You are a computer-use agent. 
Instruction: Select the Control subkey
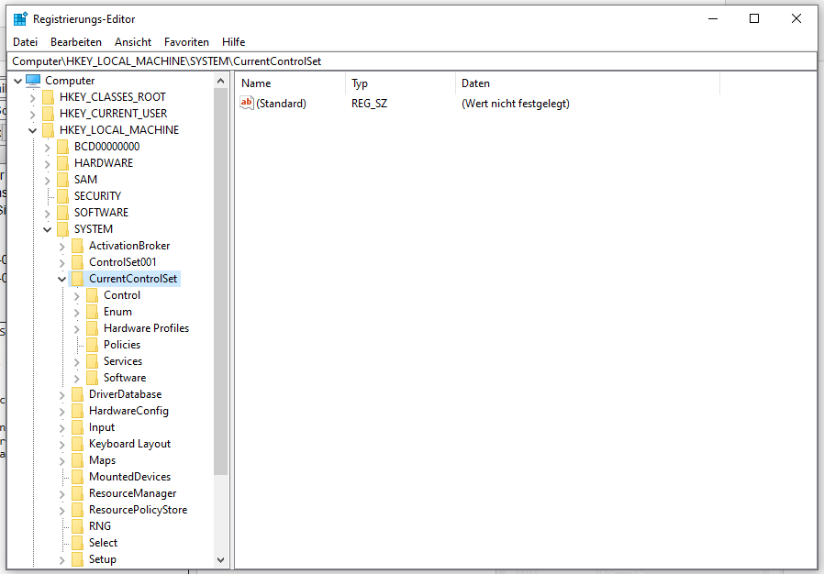point(122,295)
